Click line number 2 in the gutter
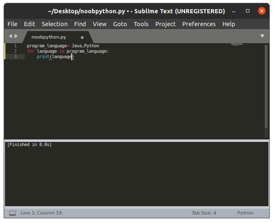The width and height of the screenshot is (273, 222). [16, 51]
